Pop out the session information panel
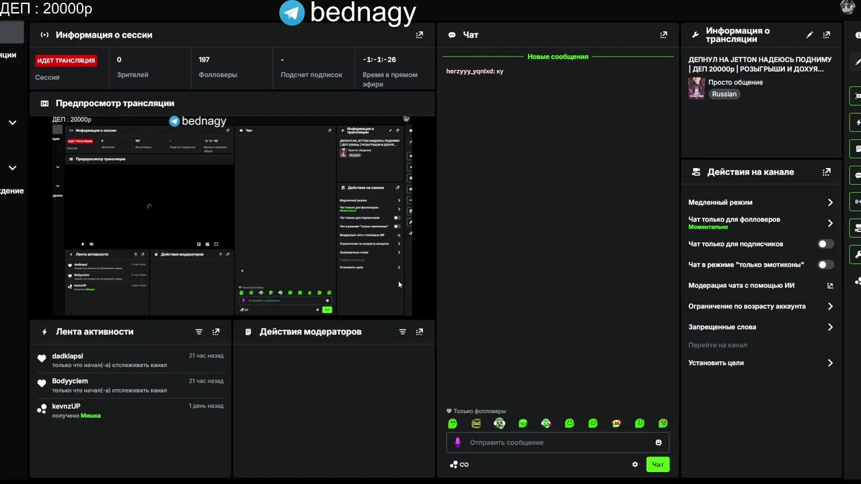 pyautogui.click(x=420, y=35)
